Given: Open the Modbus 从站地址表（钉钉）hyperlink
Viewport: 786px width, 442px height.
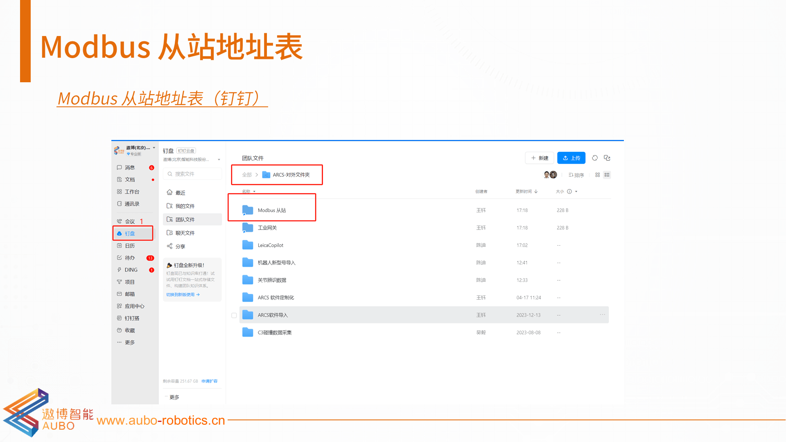Looking at the screenshot, I should point(163,98).
